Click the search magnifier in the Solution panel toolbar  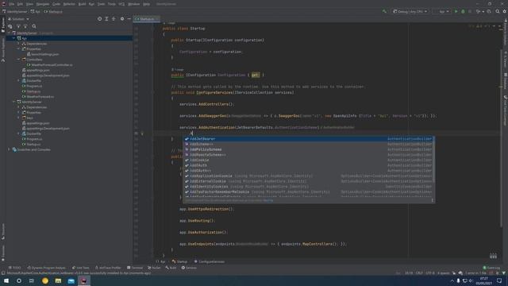[34, 26]
